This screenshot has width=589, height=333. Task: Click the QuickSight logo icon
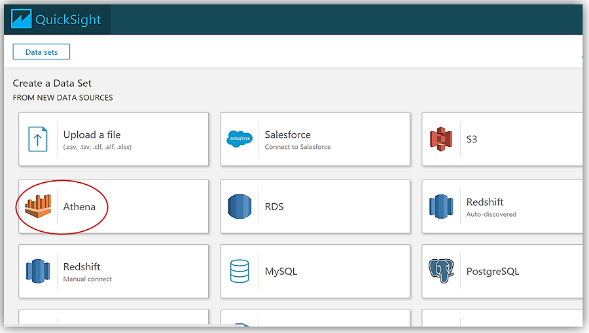coord(21,19)
